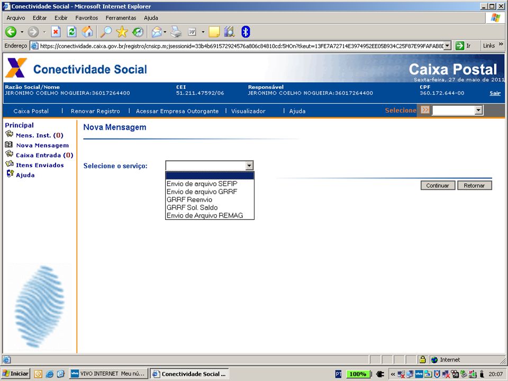Click the Retornar button
This screenshot has width=508, height=381.
(x=474, y=185)
